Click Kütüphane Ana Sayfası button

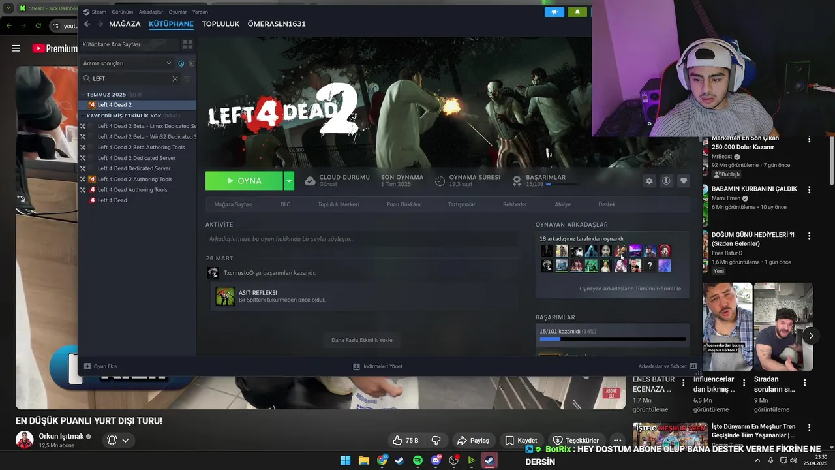pos(129,44)
